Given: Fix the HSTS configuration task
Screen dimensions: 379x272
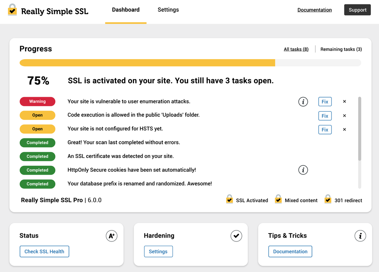Looking at the screenshot, I should pyautogui.click(x=325, y=129).
